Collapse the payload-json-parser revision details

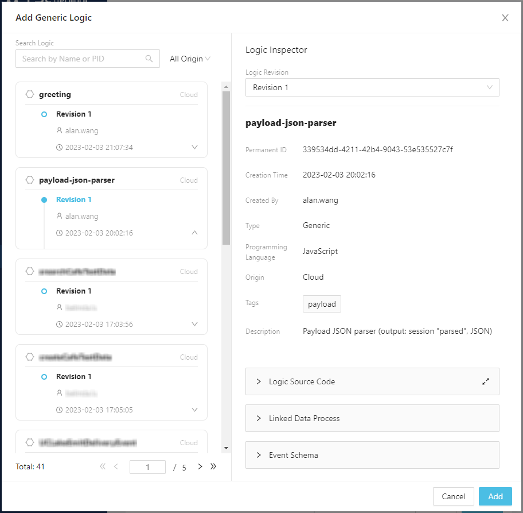[194, 233]
